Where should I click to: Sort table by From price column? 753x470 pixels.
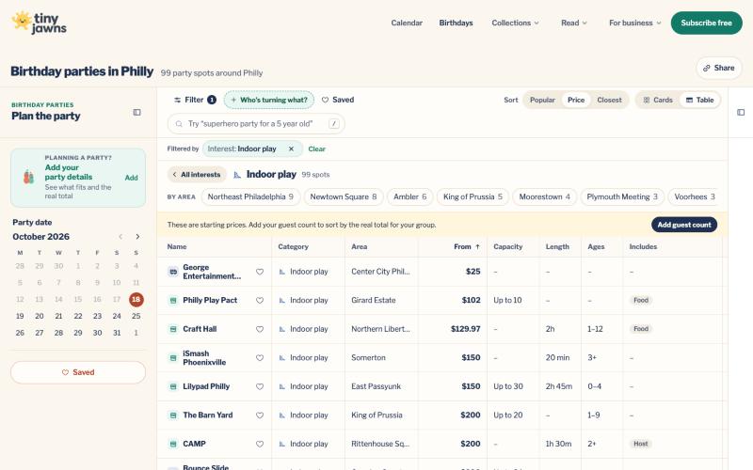[467, 247]
